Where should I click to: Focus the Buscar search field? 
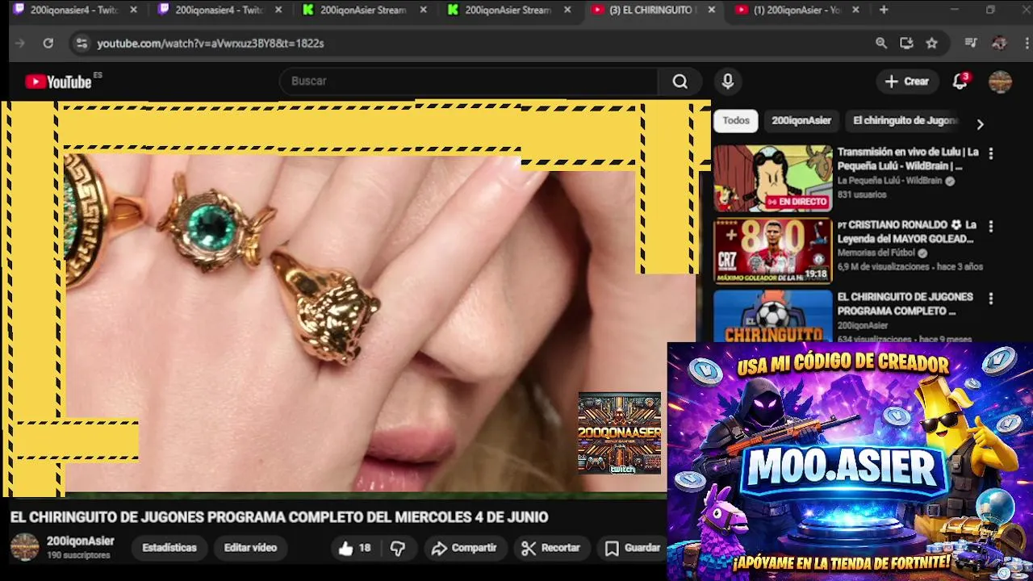(x=469, y=82)
